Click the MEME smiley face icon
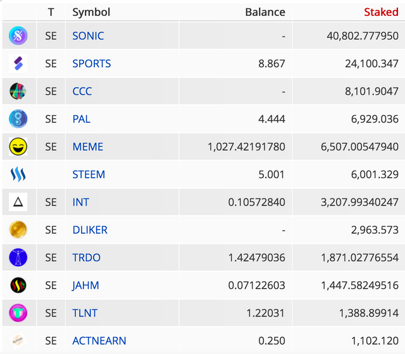The width and height of the screenshot is (405, 354). pos(18,147)
